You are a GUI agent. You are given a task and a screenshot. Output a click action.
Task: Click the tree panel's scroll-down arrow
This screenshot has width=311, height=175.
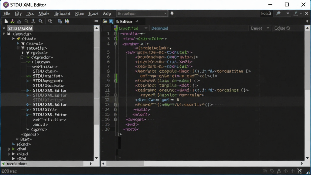coord(97,158)
